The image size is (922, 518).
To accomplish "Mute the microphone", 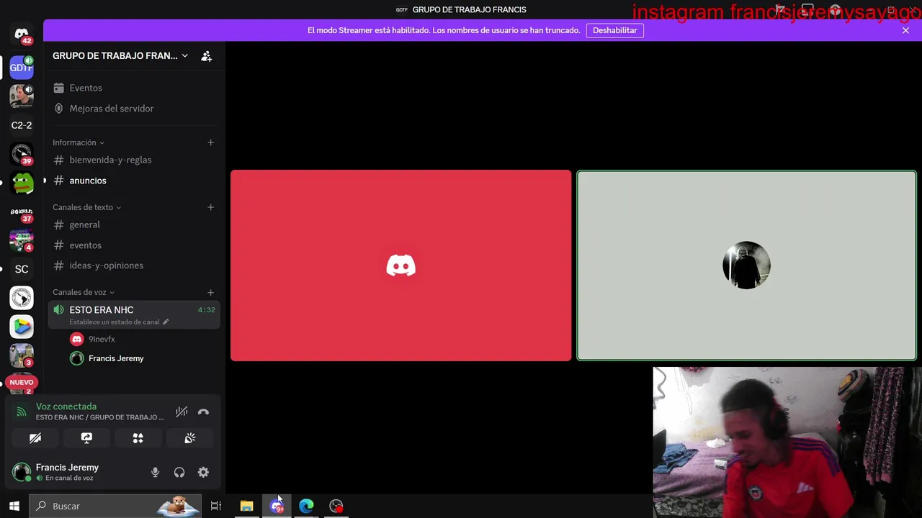I will click(x=155, y=473).
